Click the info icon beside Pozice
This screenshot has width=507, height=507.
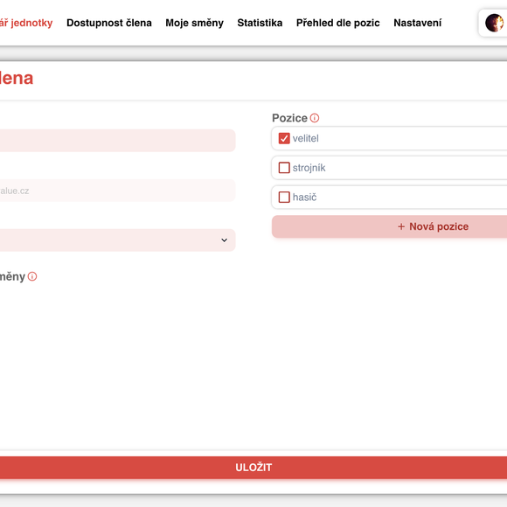point(315,118)
